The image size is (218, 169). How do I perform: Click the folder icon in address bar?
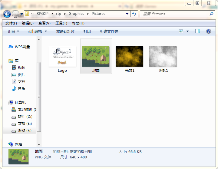(x=27, y=14)
